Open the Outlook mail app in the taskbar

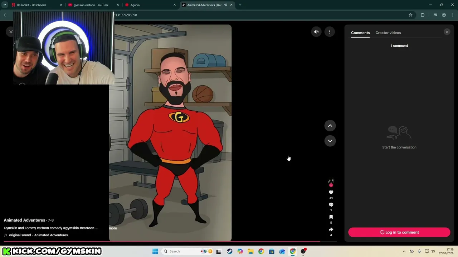coord(282,251)
